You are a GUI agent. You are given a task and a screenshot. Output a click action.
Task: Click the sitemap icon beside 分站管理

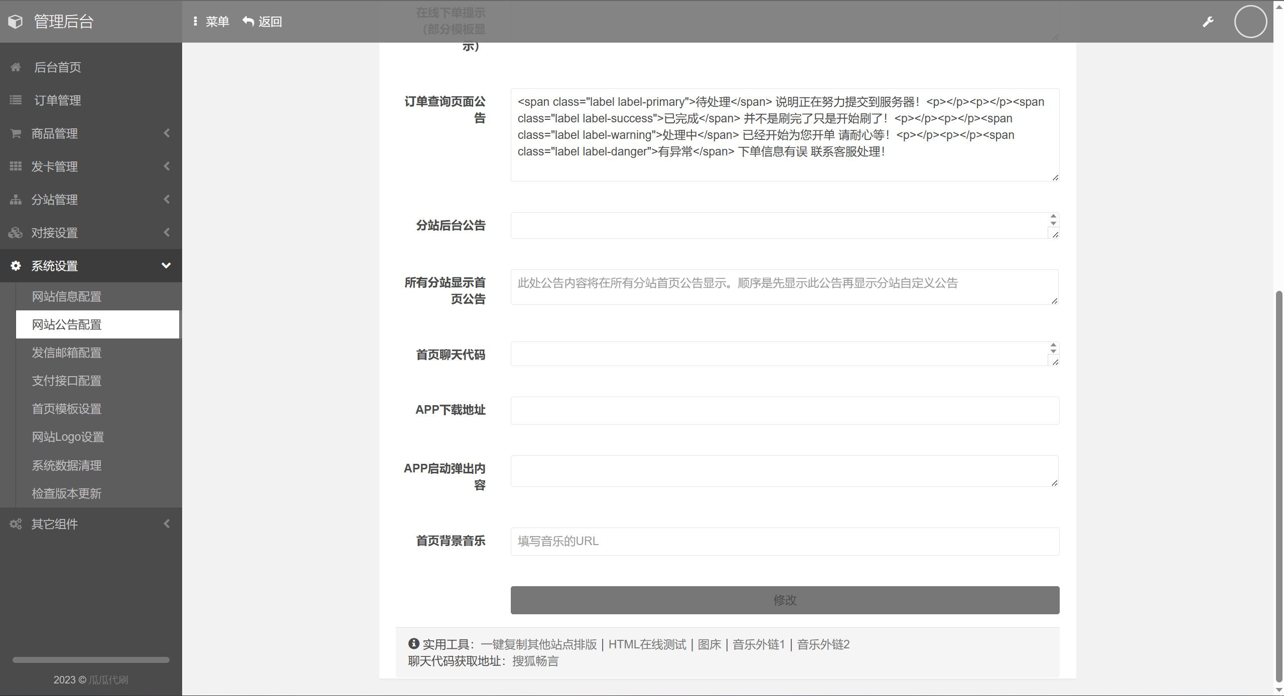[16, 200]
